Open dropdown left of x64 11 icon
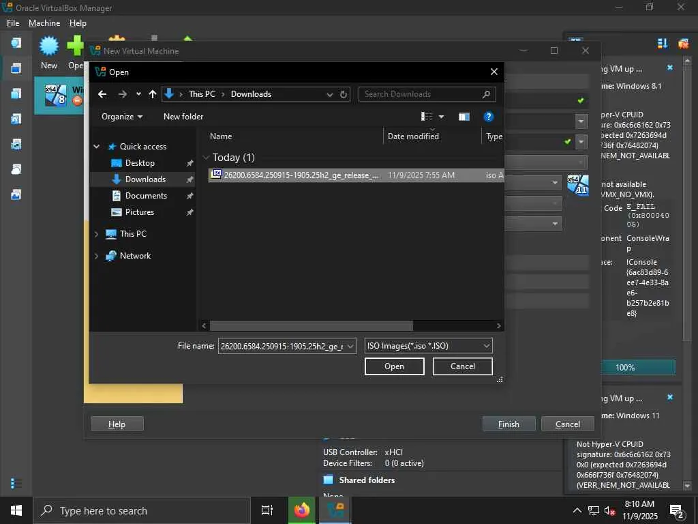Screen dimensions: 698x524 555,183
